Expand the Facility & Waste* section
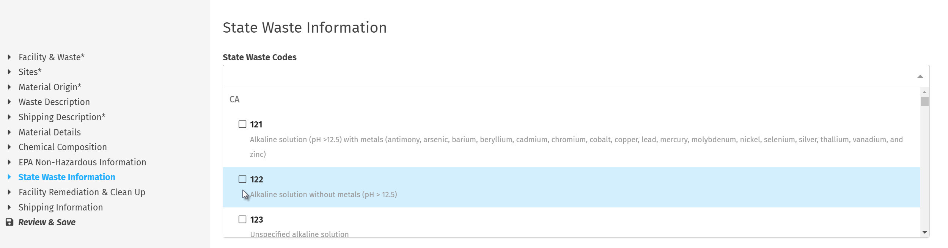The height and width of the screenshot is (248, 948). 51,57
